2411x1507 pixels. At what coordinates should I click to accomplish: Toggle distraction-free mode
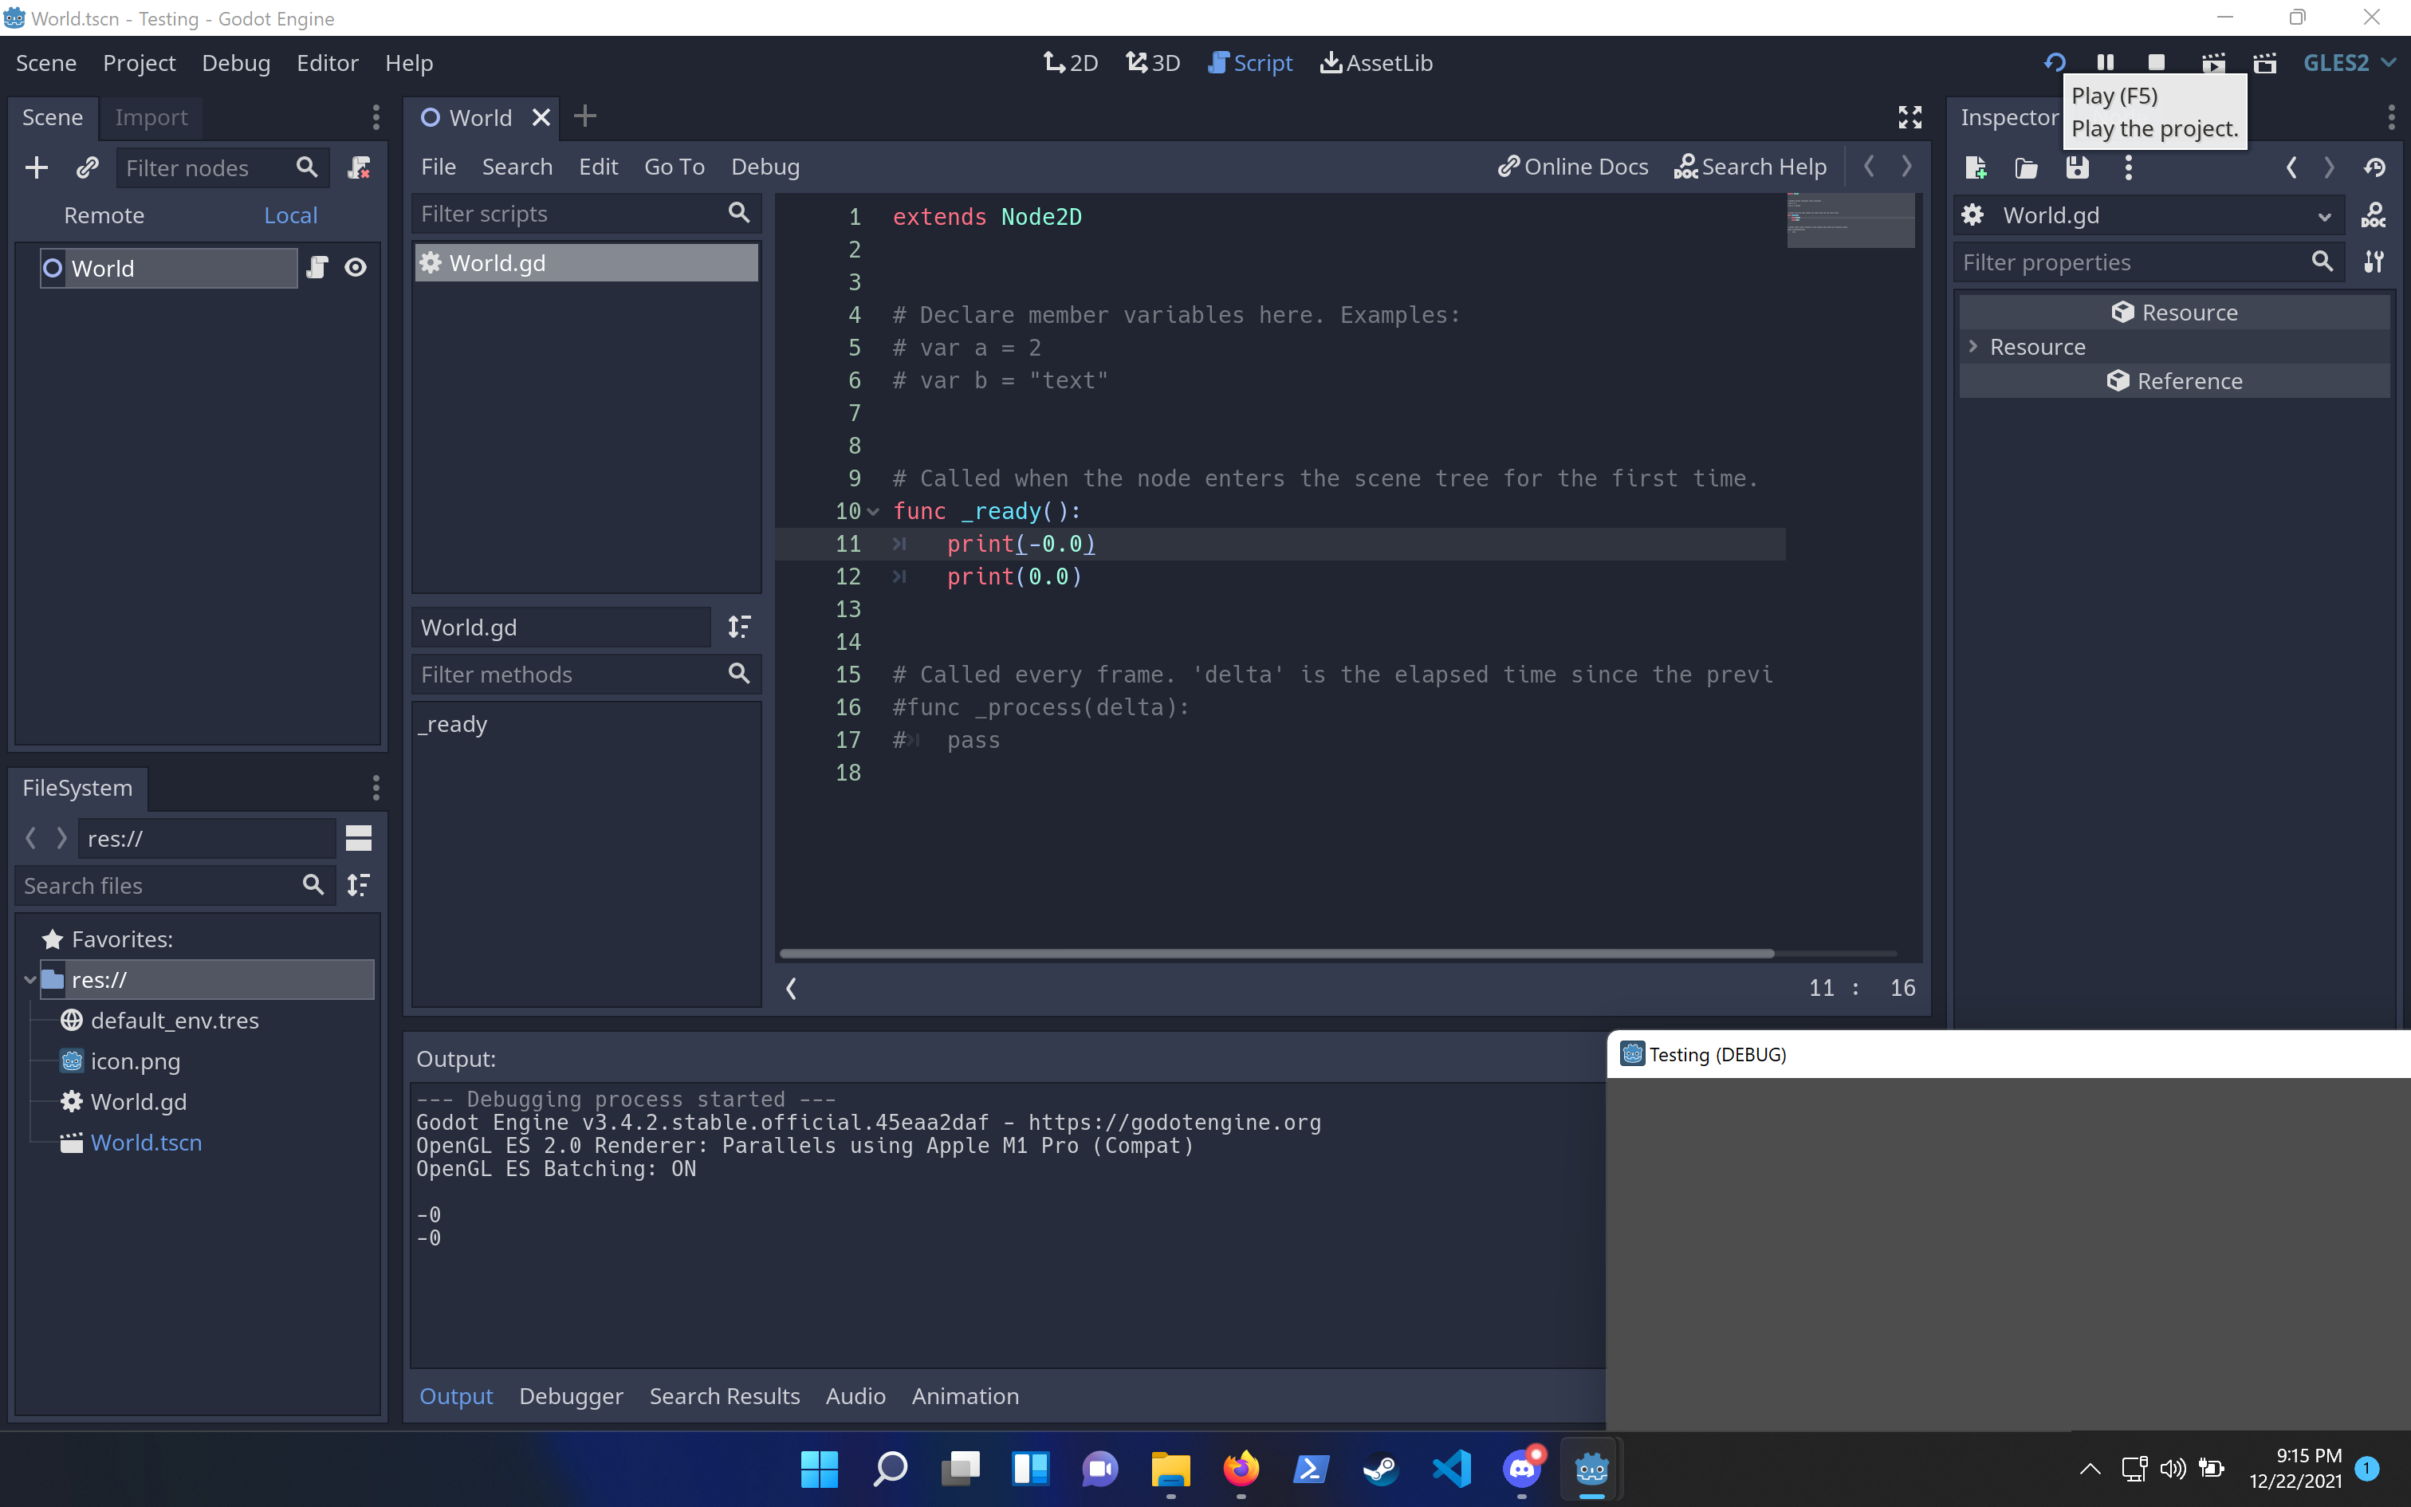[1910, 118]
